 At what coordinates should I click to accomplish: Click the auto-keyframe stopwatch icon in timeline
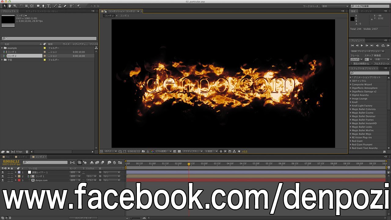[115, 163]
